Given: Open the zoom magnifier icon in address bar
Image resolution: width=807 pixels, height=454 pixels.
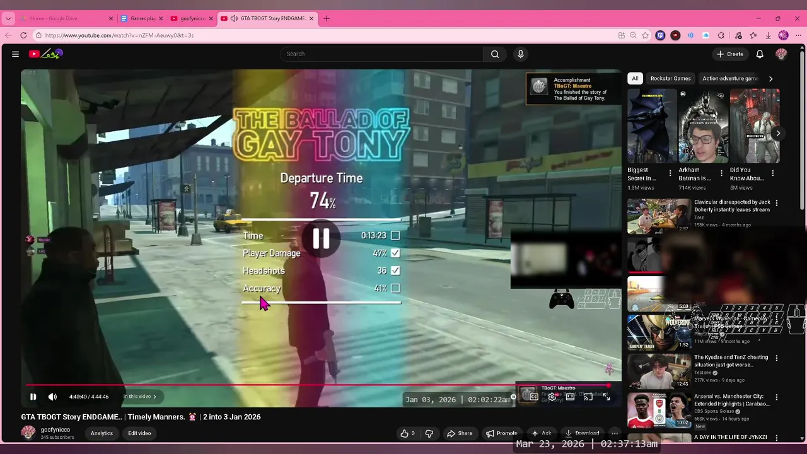Looking at the screenshot, I should [x=633, y=35].
